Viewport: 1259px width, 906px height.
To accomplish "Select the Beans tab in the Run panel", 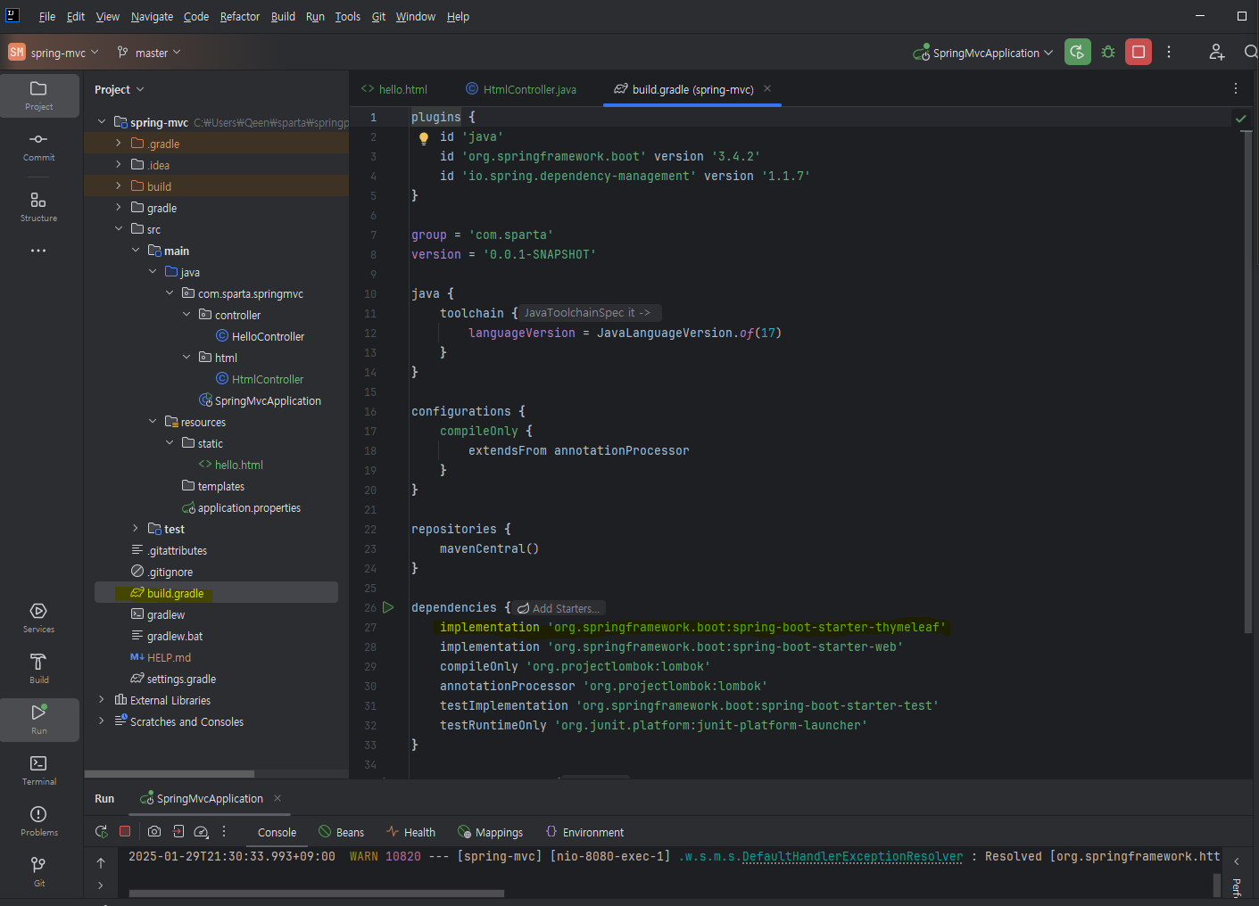I will tap(342, 832).
